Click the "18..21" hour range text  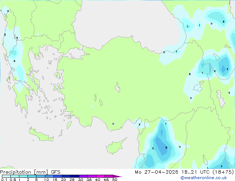(189, 172)
